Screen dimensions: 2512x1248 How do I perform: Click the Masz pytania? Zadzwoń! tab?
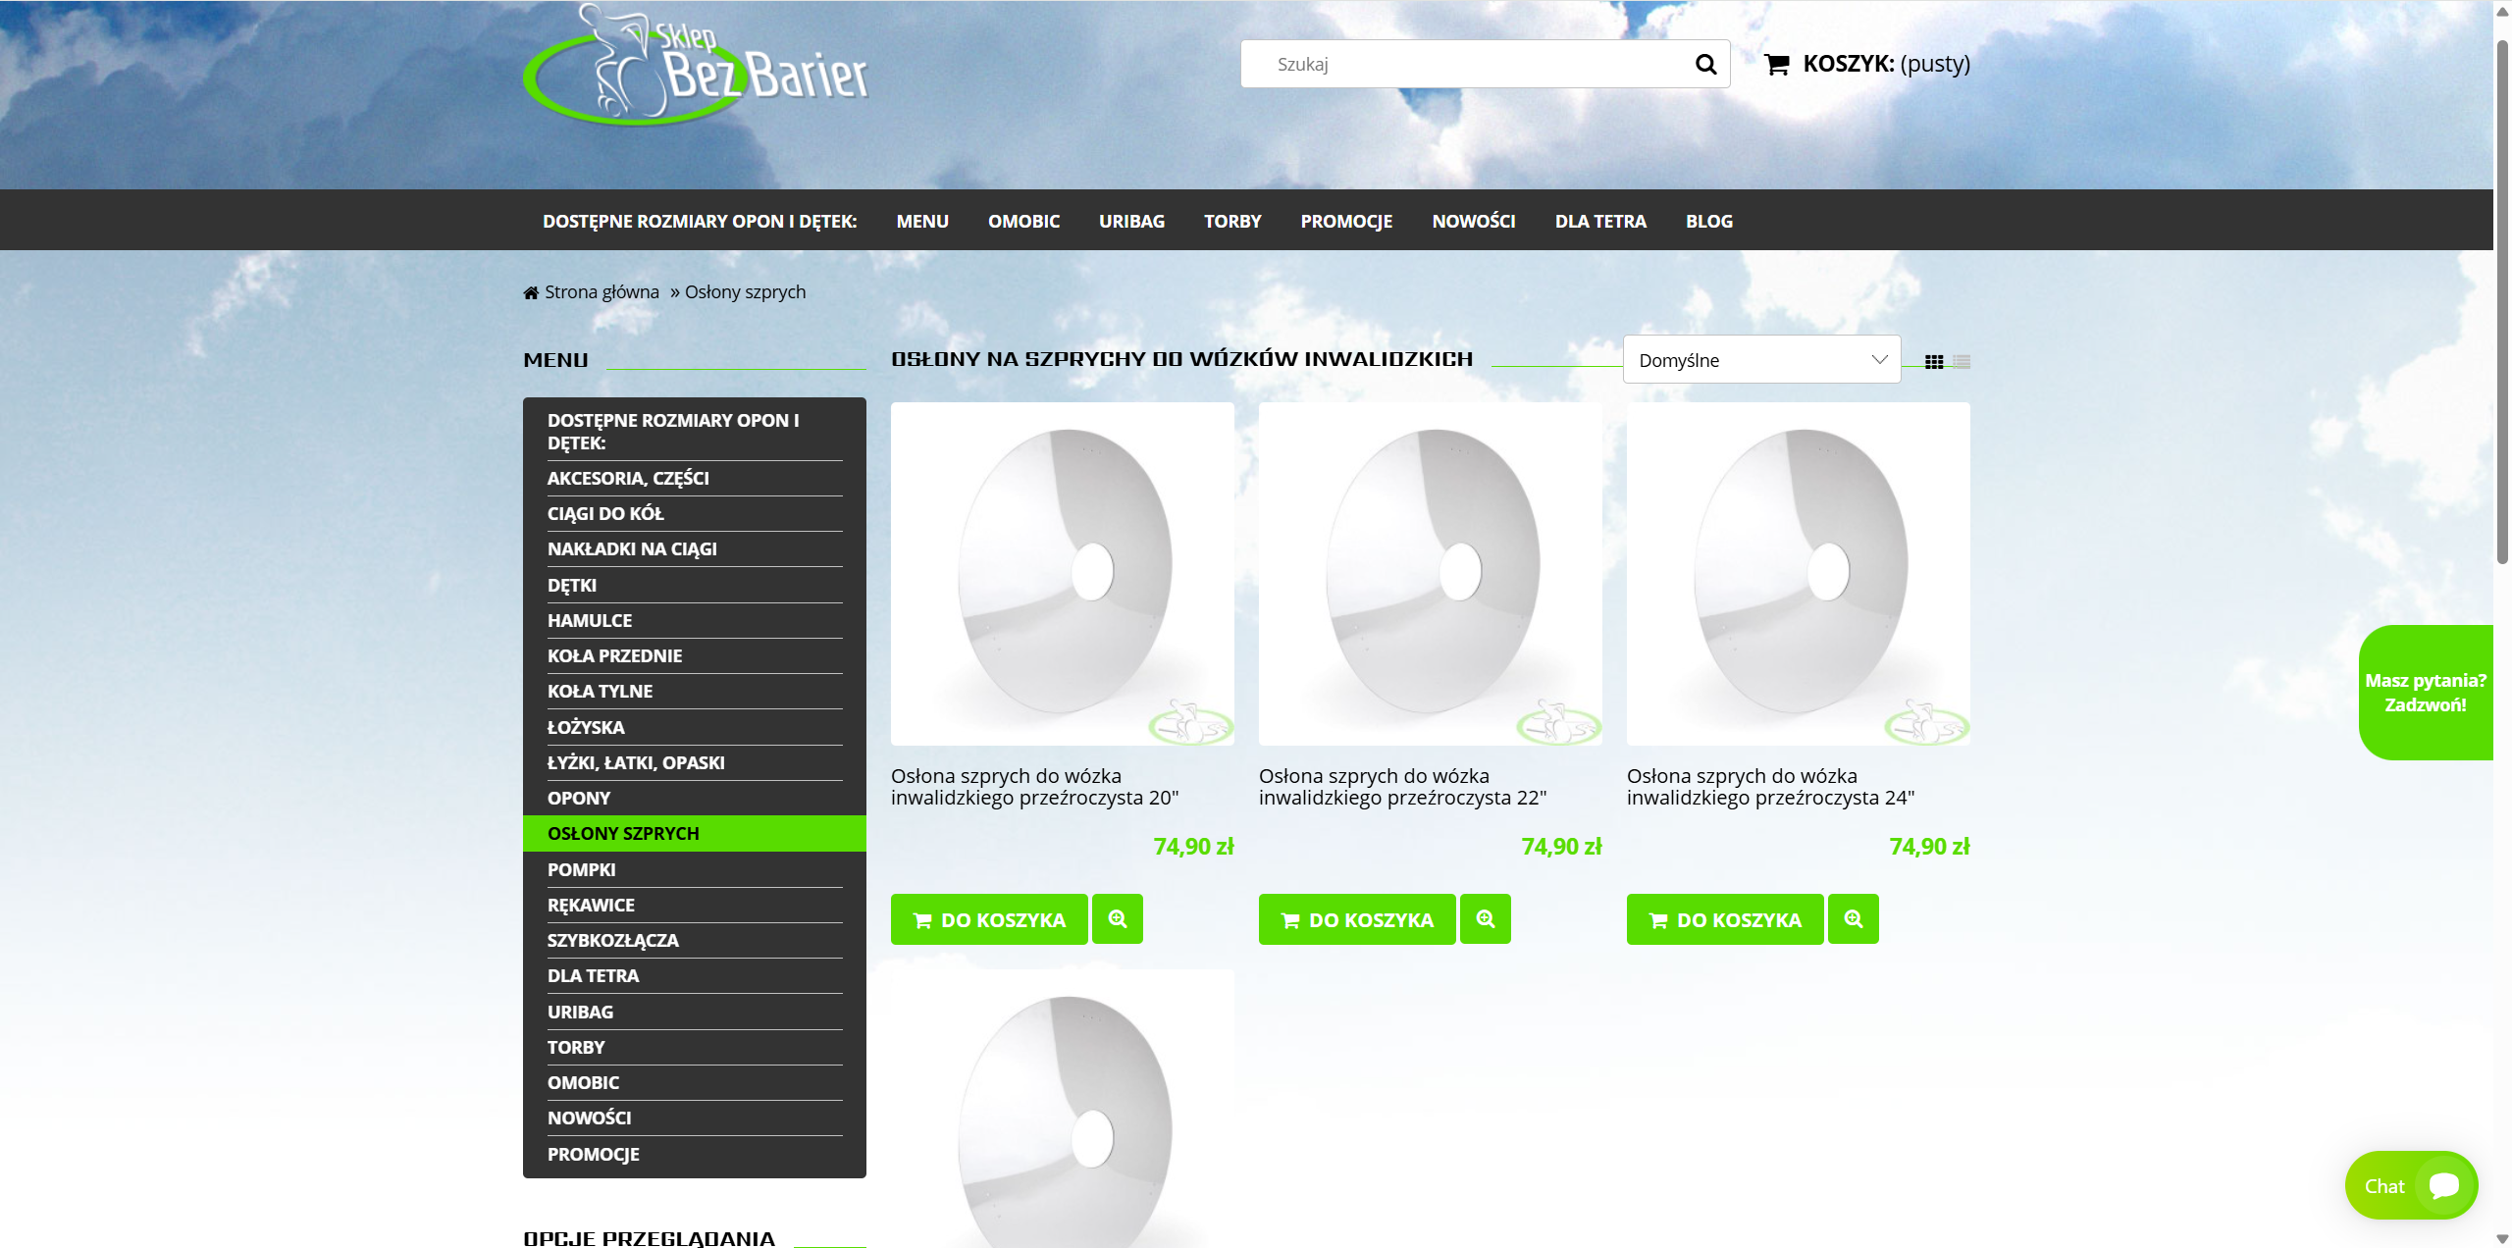tap(2426, 693)
